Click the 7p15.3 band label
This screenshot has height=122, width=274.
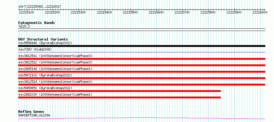pos(24,26)
